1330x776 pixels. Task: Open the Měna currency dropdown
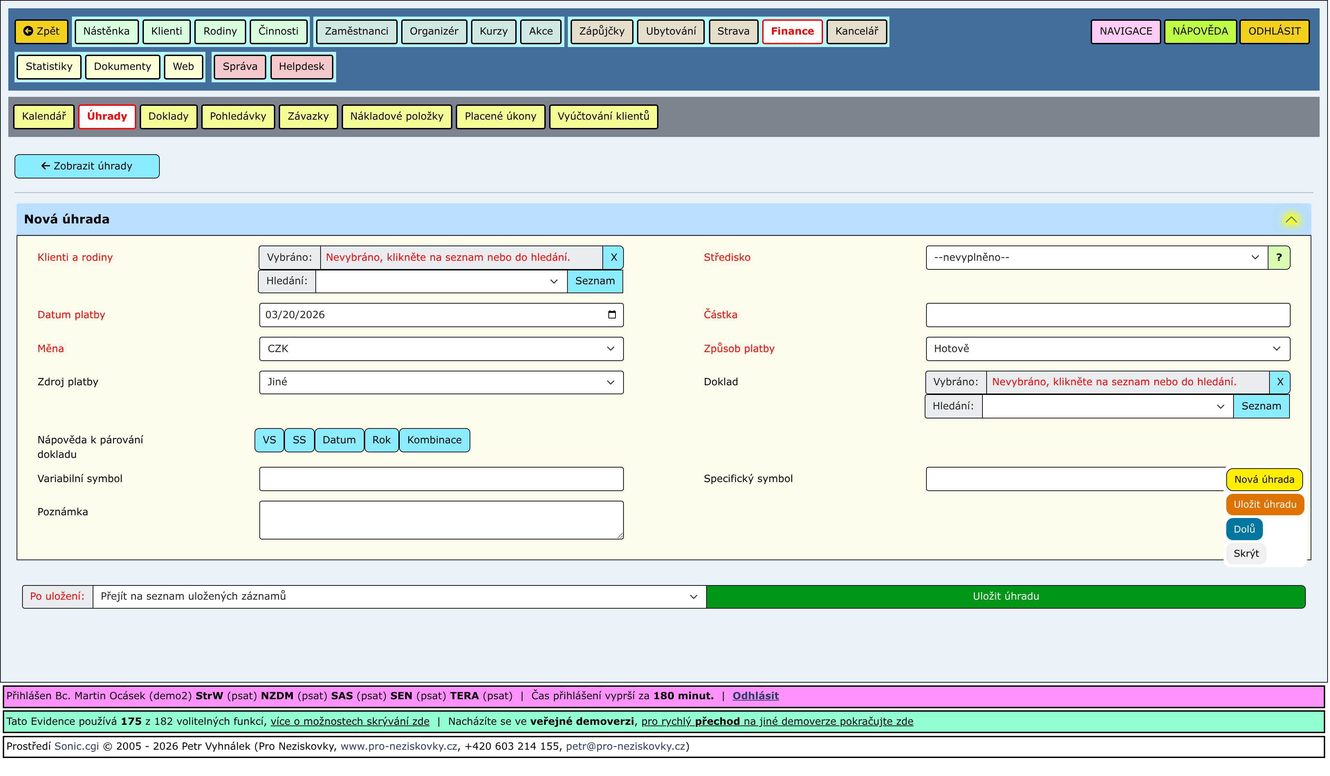tap(442, 349)
